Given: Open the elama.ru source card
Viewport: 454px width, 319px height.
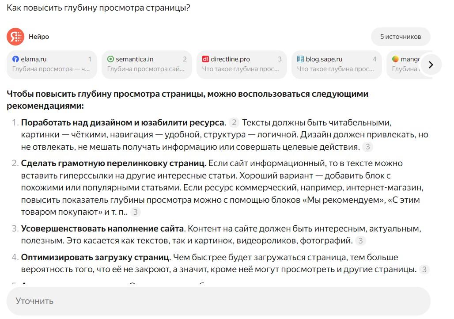Looking at the screenshot, I should point(52,65).
